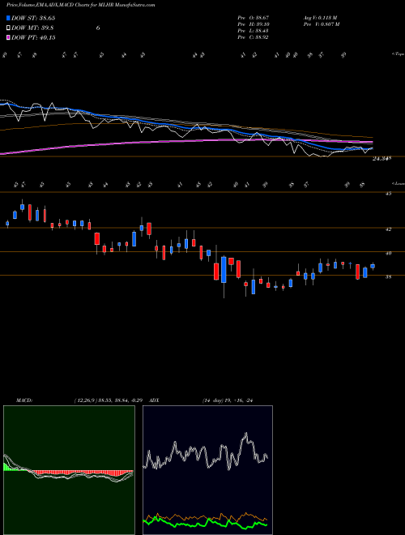Click the blue DOW ST legend swatch
This screenshot has width=405, height=535.
tap(8, 19)
